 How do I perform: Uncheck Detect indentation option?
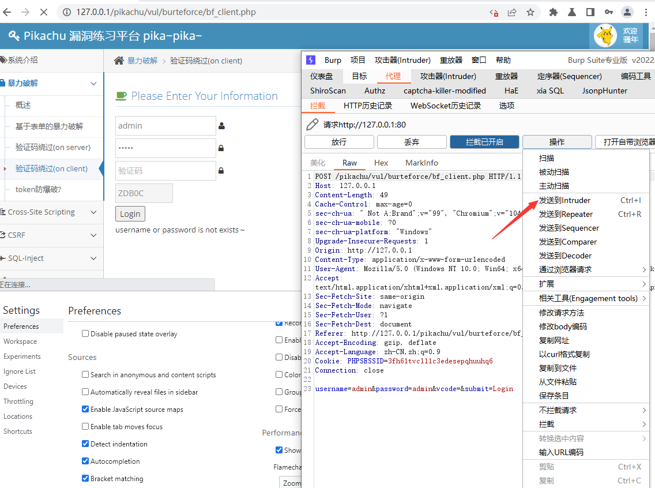[85, 444]
